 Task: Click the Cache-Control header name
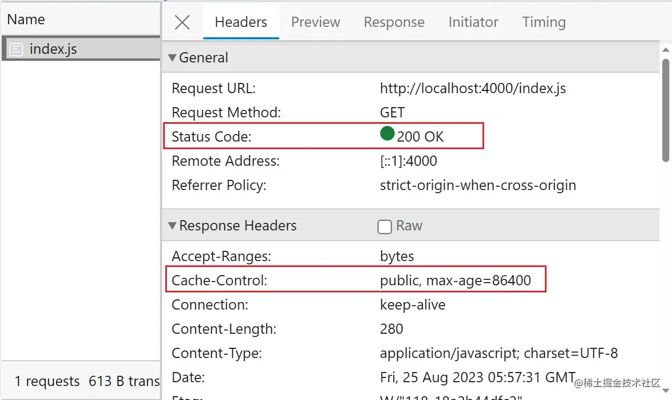point(219,280)
